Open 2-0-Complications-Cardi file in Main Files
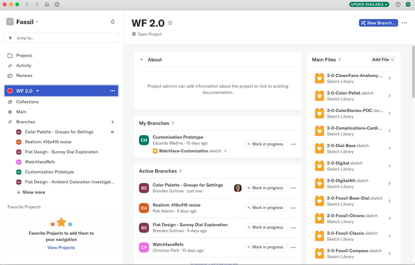Image resolution: width=415 pixels, height=265 pixels. coord(354,131)
